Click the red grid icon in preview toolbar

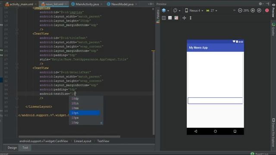point(176,18)
